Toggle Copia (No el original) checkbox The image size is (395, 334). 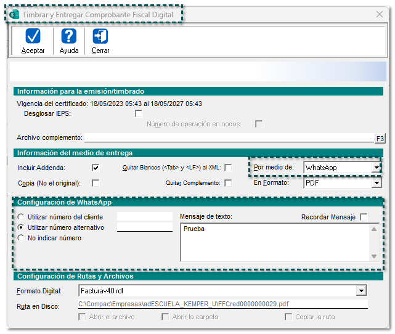click(x=96, y=183)
